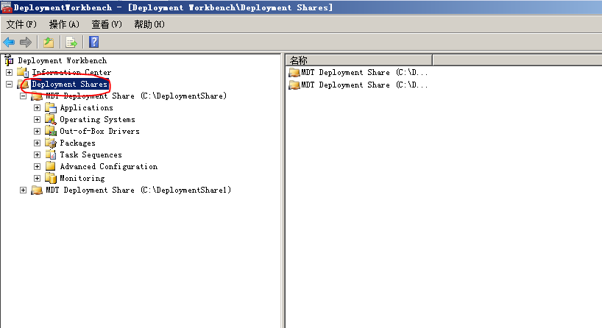Image resolution: width=602 pixels, height=328 pixels.
Task: Expand the Task Sequences node
Action: (37, 154)
